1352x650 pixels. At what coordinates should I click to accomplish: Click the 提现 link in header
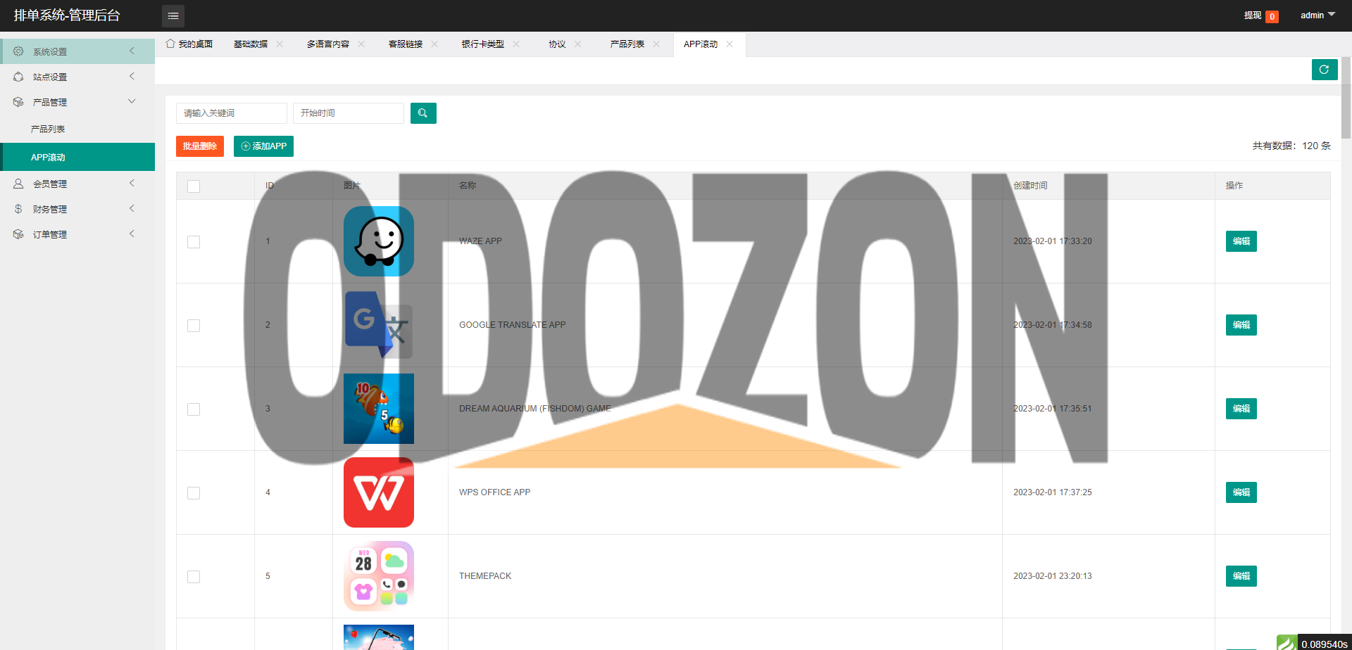coord(1253,15)
